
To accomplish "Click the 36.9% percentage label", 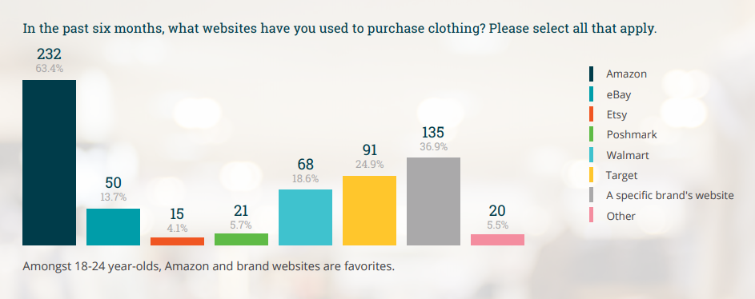I will tap(433, 147).
